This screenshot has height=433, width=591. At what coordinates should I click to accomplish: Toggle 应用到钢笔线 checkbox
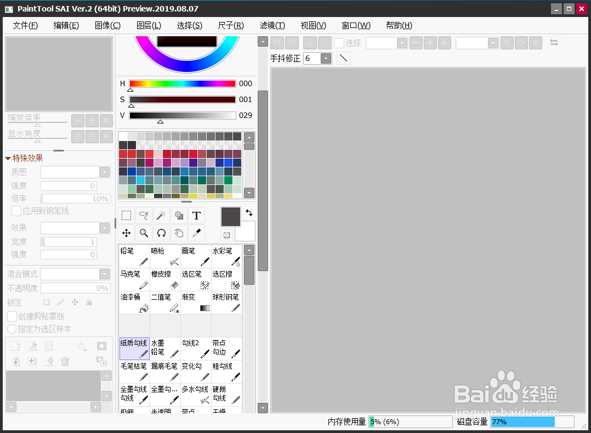click(x=16, y=211)
